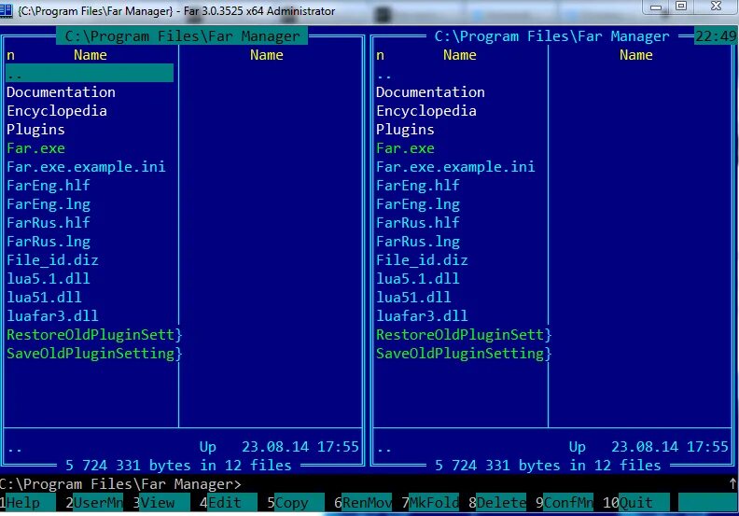This screenshot has height=516, width=739.
Task: Select Encyclopedia folder in right panel
Action: 426,111
